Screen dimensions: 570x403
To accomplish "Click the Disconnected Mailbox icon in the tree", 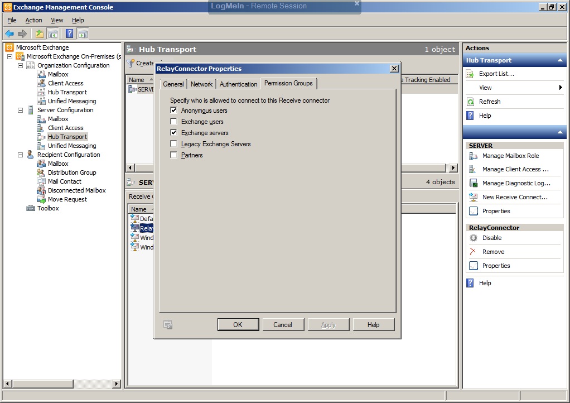I will (x=41, y=190).
